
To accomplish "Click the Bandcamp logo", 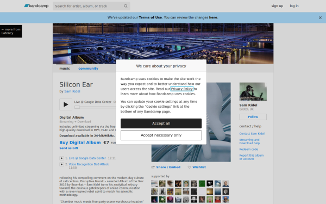I will point(36,6).
